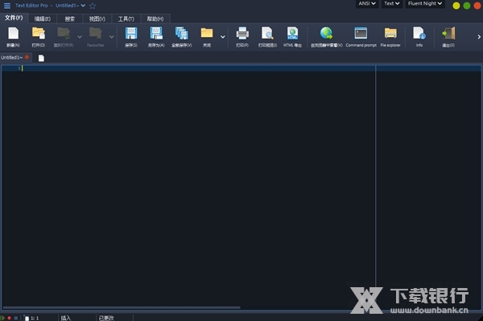Open the 搜索 menu tab
Image resolution: width=483 pixels, height=321 pixels.
[x=69, y=19]
